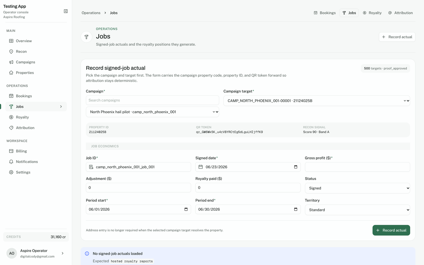424x265 pixels.
Task: Open Attribution tag icon in sidebar
Action: coord(11,128)
